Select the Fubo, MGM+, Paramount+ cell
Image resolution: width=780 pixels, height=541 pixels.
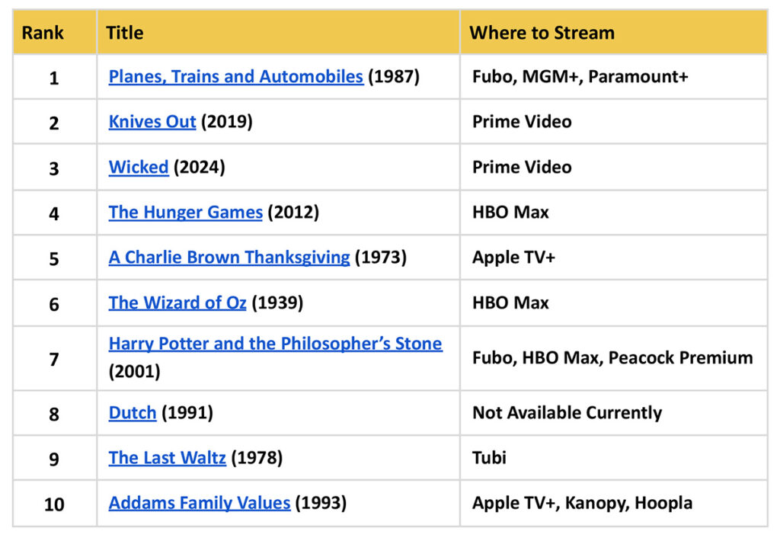click(x=580, y=77)
